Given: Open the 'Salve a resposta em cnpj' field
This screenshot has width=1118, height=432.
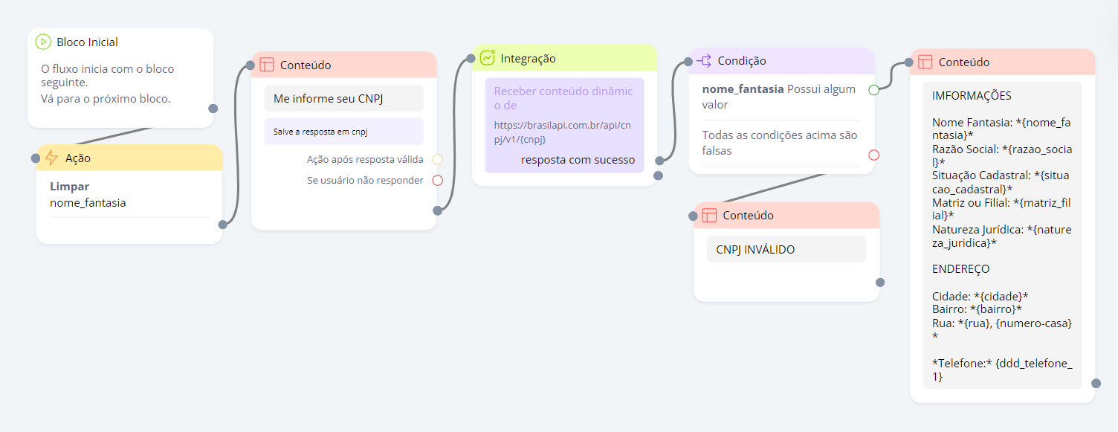Looking at the screenshot, I should click(x=344, y=132).
